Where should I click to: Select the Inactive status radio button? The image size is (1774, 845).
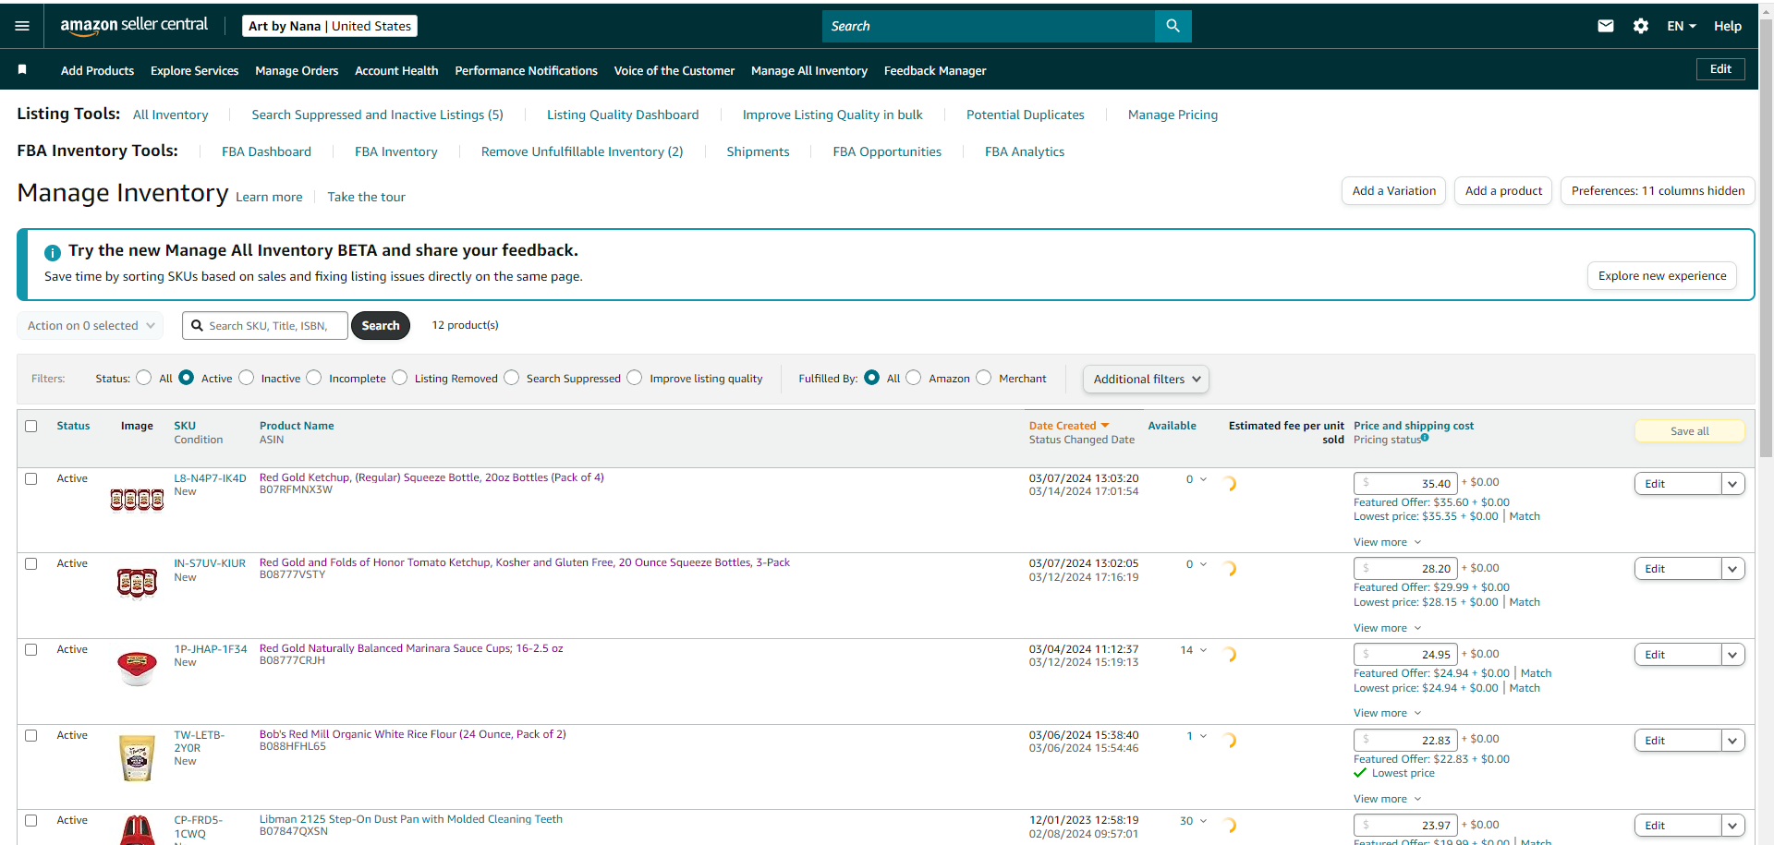coord(247,378)
